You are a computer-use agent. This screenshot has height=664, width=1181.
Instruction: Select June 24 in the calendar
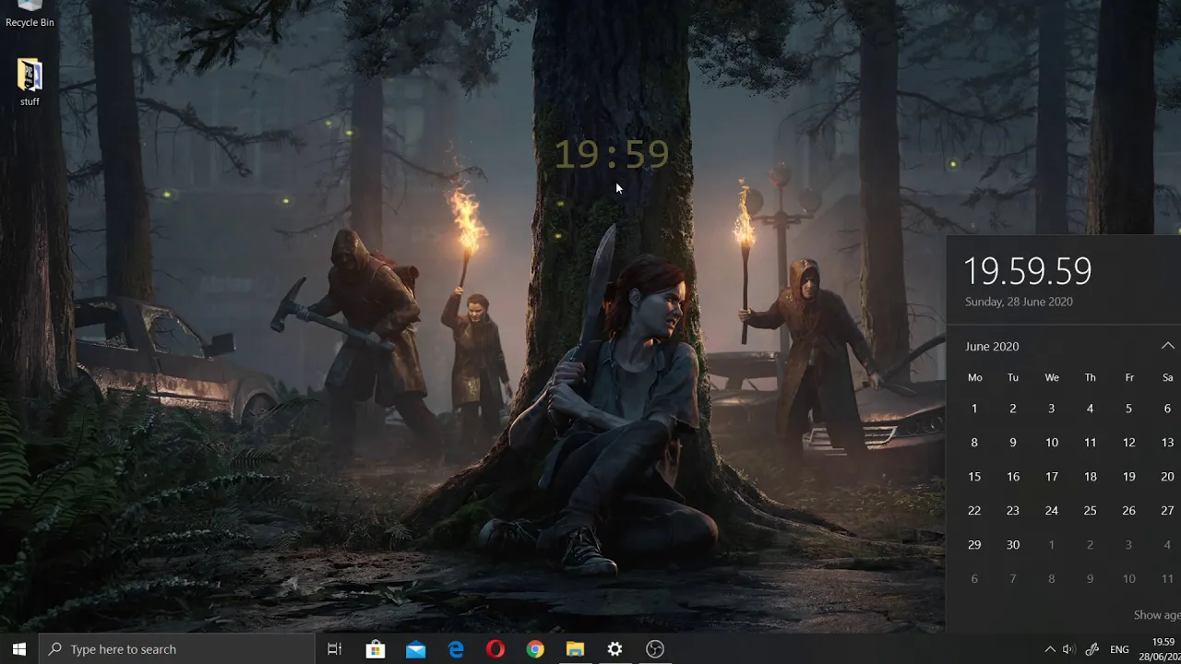pos(1051,511)
